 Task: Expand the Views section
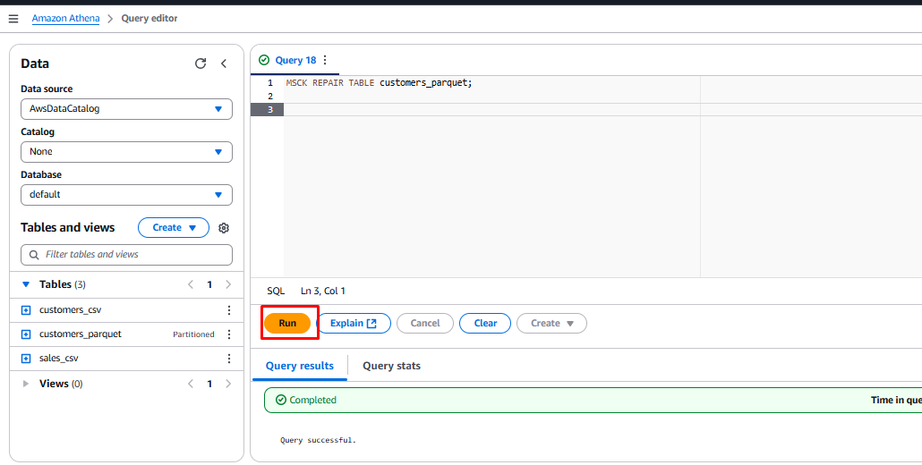[x=26, y=384]
